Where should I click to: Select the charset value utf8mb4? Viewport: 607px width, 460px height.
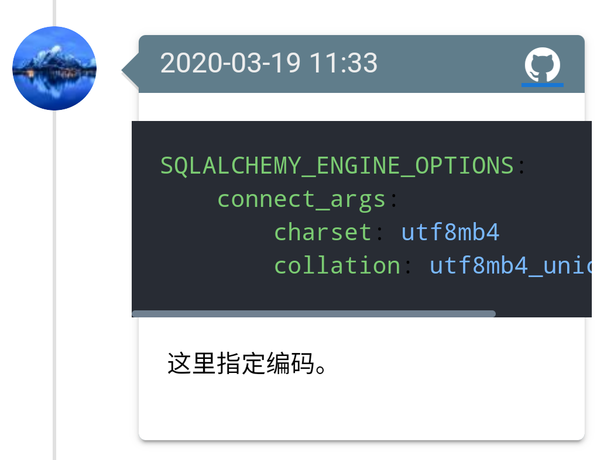450,231
